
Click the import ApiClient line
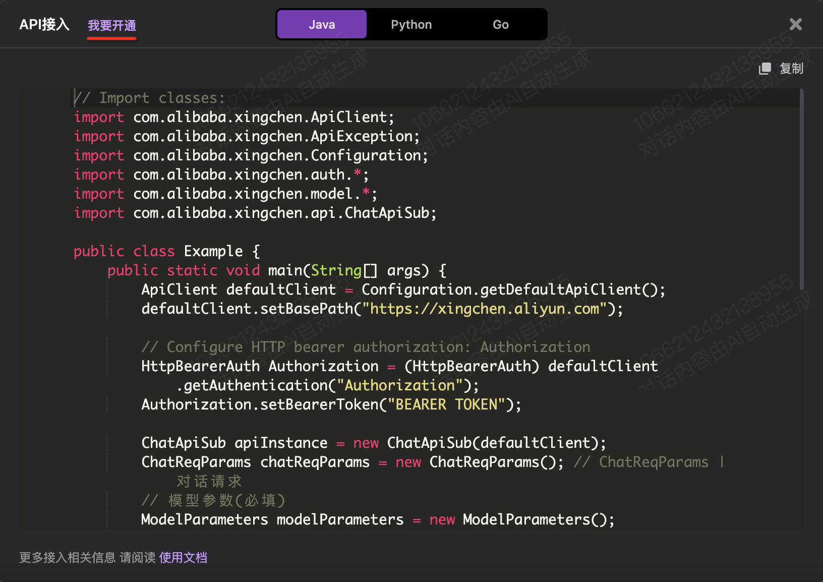click(234, 117)
